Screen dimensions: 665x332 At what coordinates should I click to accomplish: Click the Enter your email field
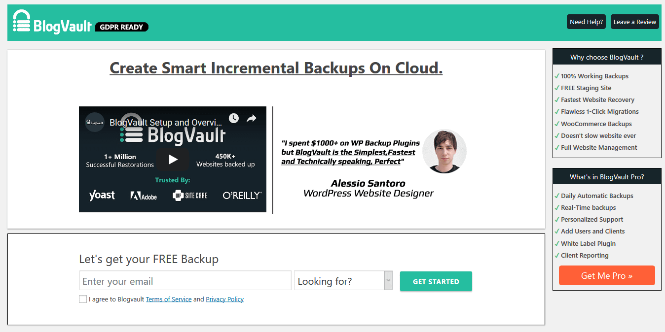(185, 281)
